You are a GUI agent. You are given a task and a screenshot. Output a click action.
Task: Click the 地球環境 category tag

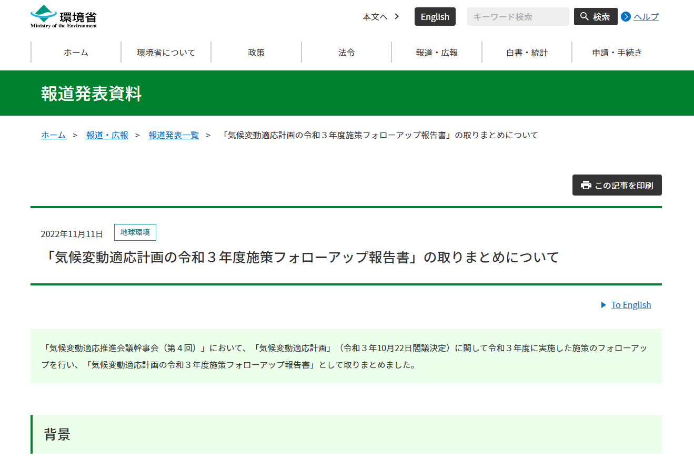tap(135, 232)
